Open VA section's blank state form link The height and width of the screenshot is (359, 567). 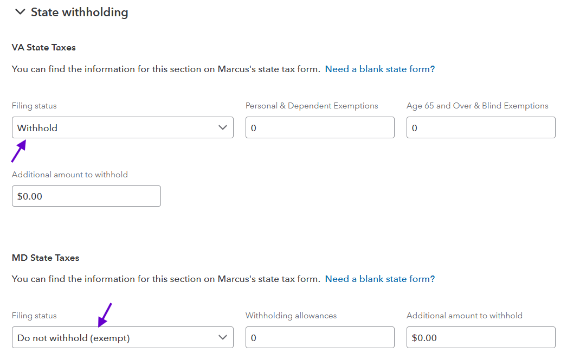(379, 69)
